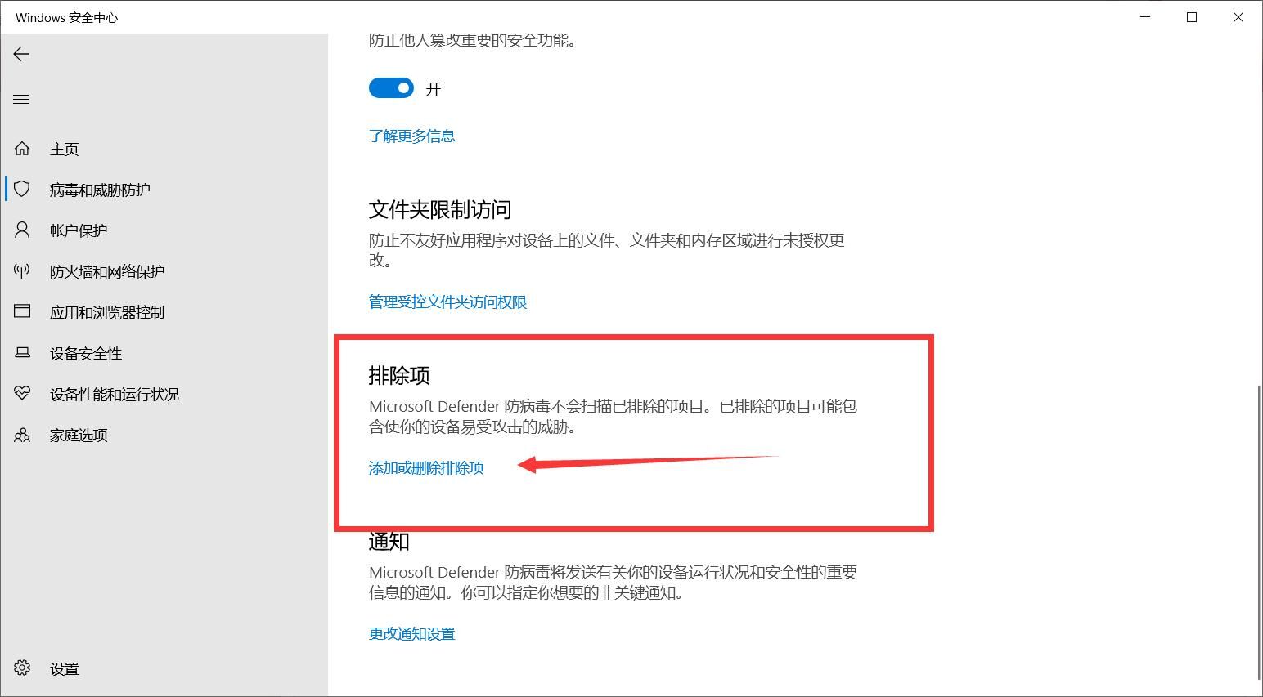1263x697 pixels.
Task: Click the account protection person icon
Action: coord(22,230)
